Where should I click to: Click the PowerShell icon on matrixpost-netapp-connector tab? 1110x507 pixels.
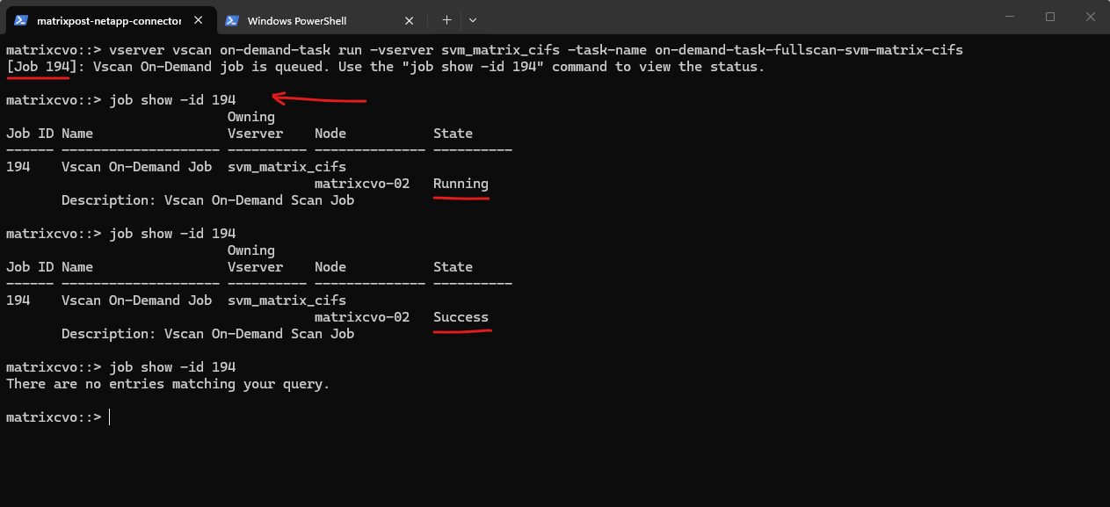click(x=22, y=20)
